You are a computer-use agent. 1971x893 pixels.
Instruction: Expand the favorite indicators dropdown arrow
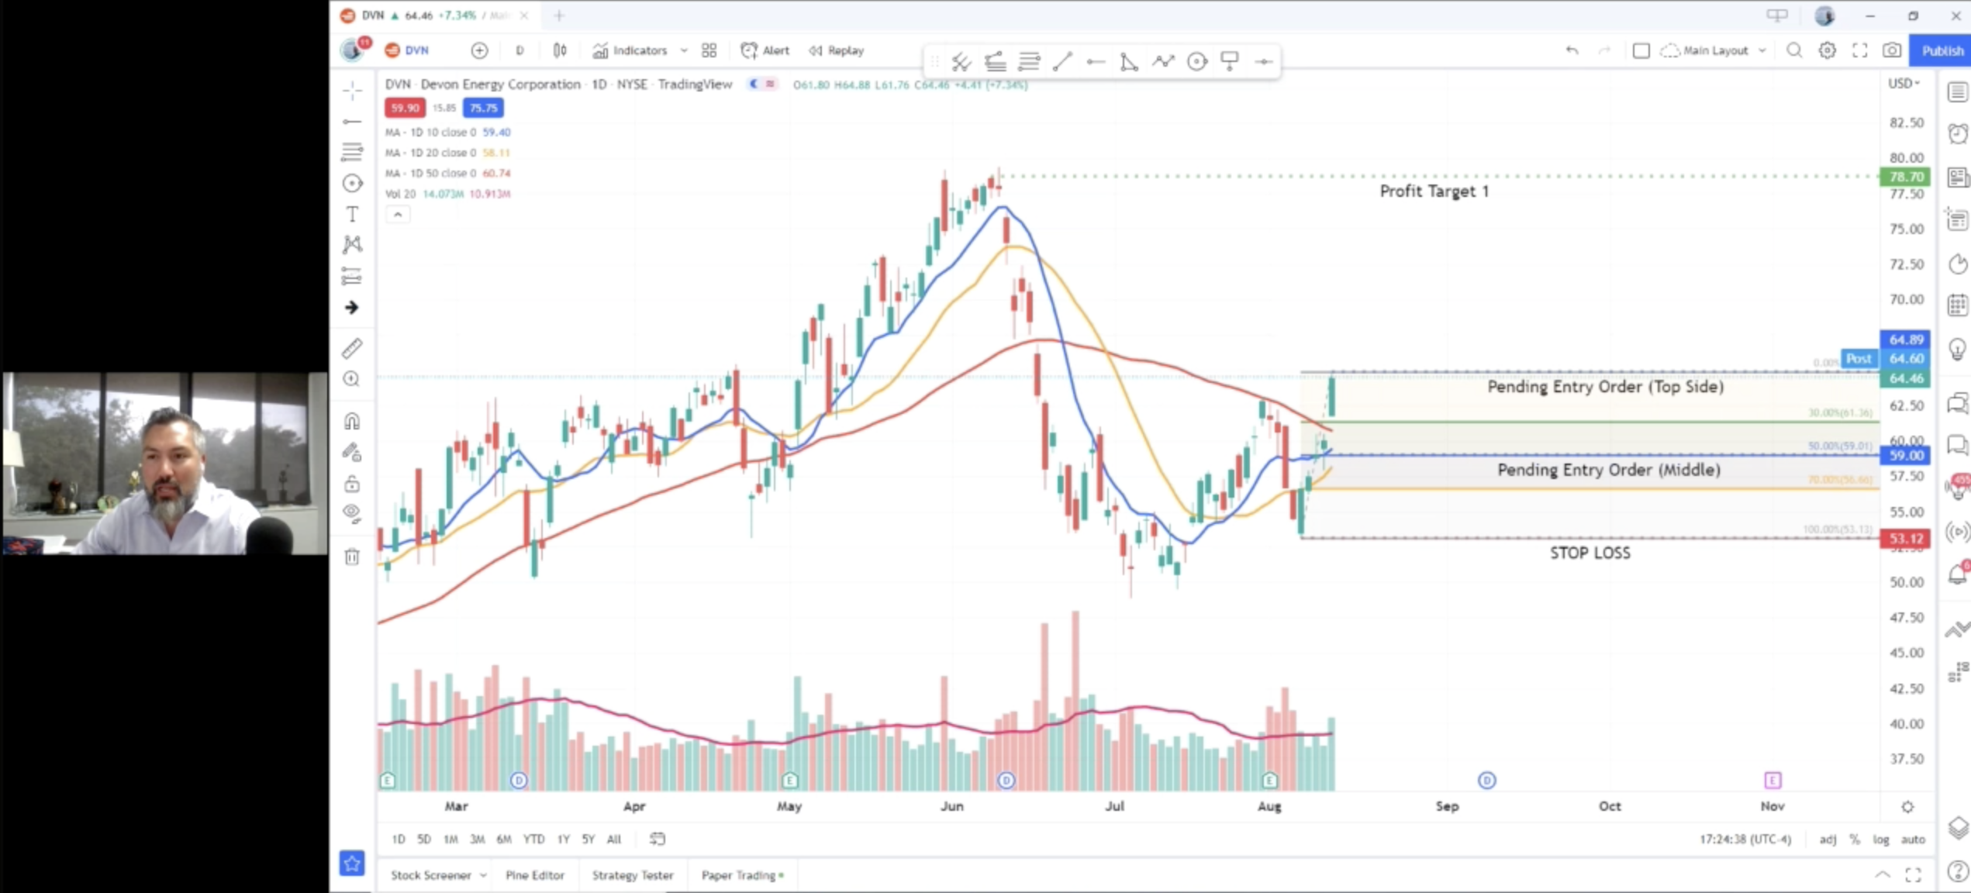click(684, 50)
